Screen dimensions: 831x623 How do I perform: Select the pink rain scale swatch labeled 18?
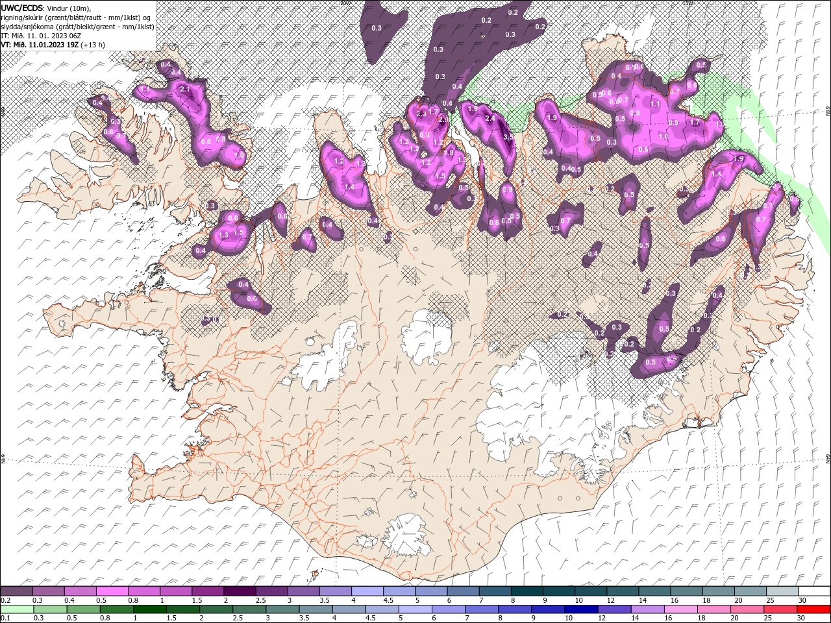click(713, 609)
